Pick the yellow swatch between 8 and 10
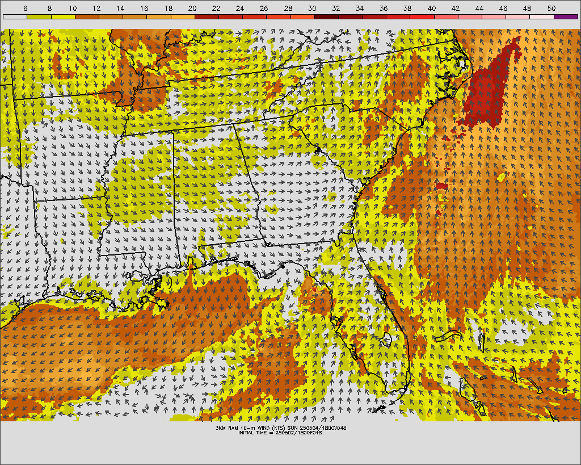This screenshot has width=581, height=465. click(x=63, y=16)
